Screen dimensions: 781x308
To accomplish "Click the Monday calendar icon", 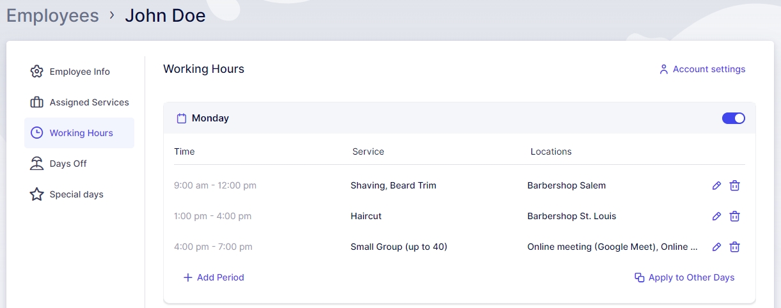I will 182,118.
